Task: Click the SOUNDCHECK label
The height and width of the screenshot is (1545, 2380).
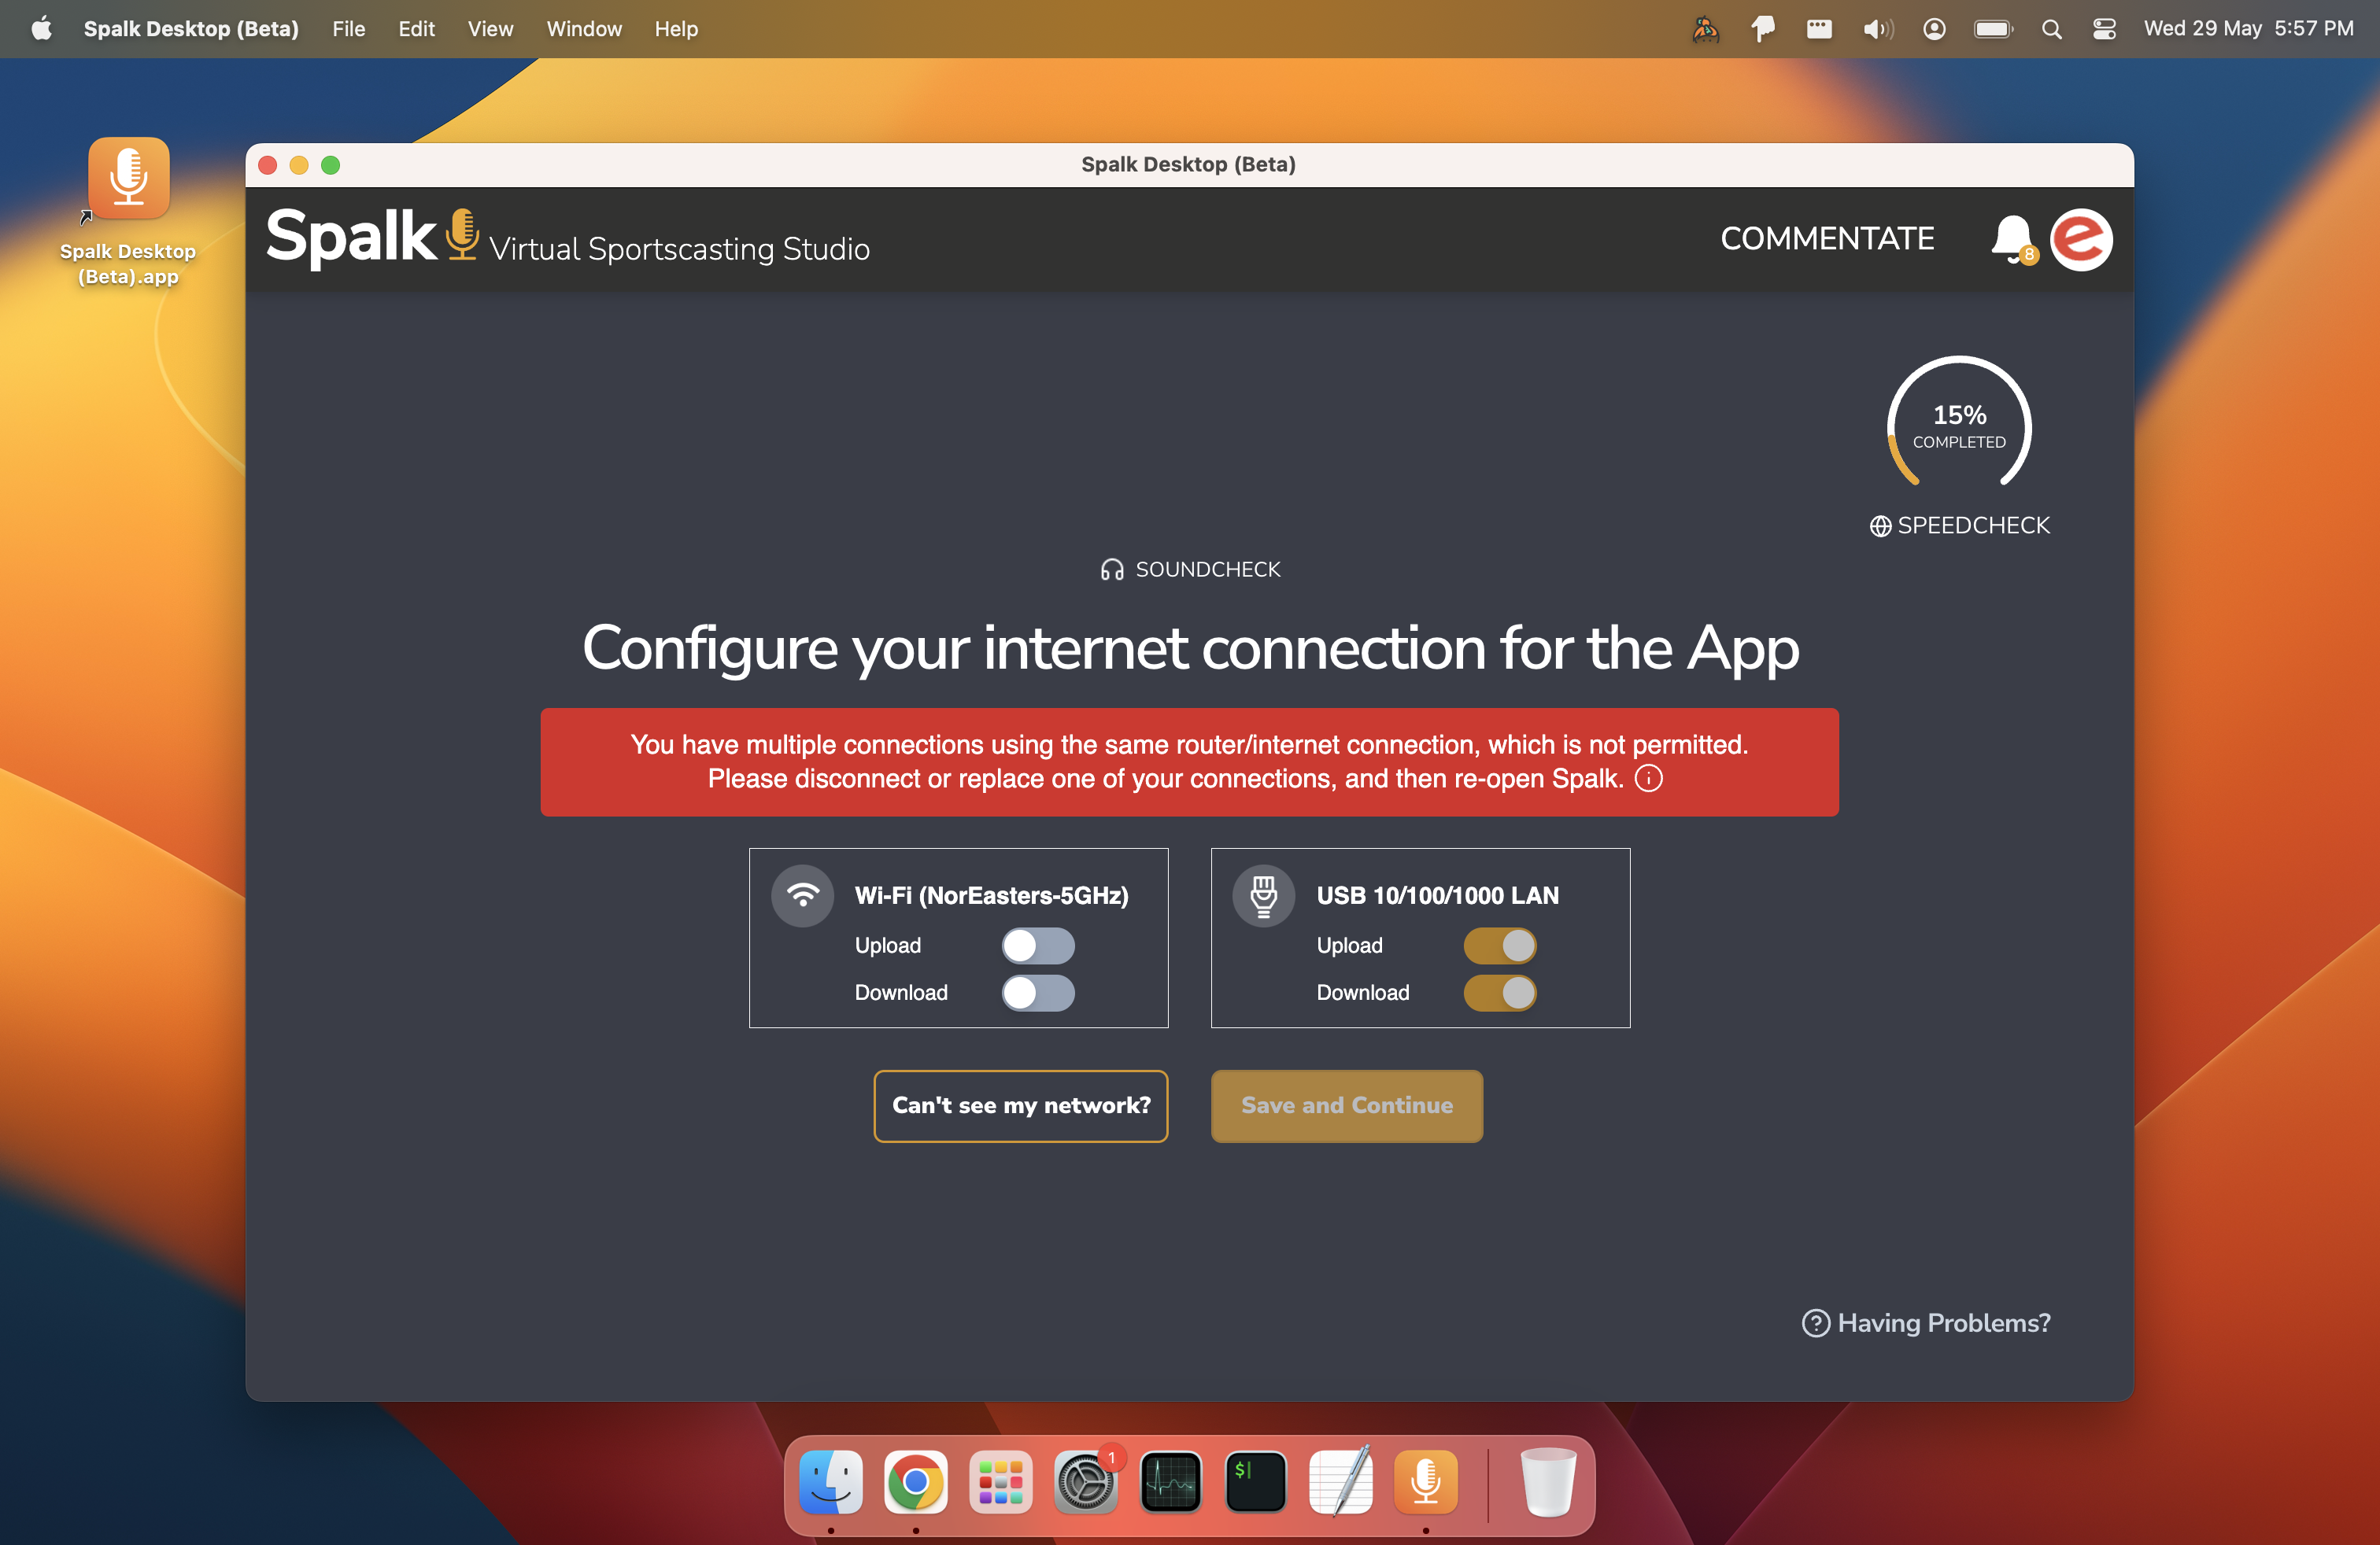Action: point(1208,570)
